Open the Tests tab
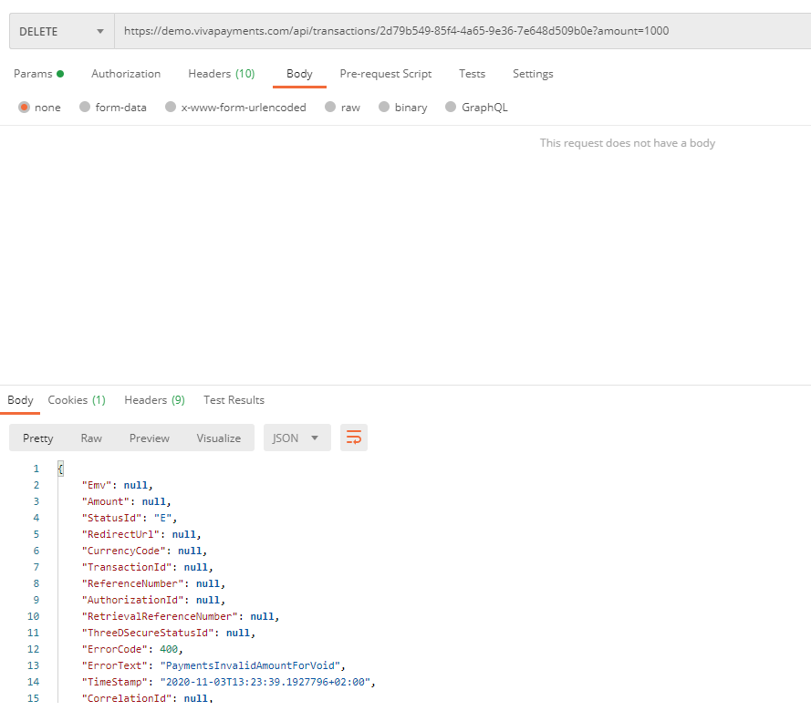 (x=472, y=74)
